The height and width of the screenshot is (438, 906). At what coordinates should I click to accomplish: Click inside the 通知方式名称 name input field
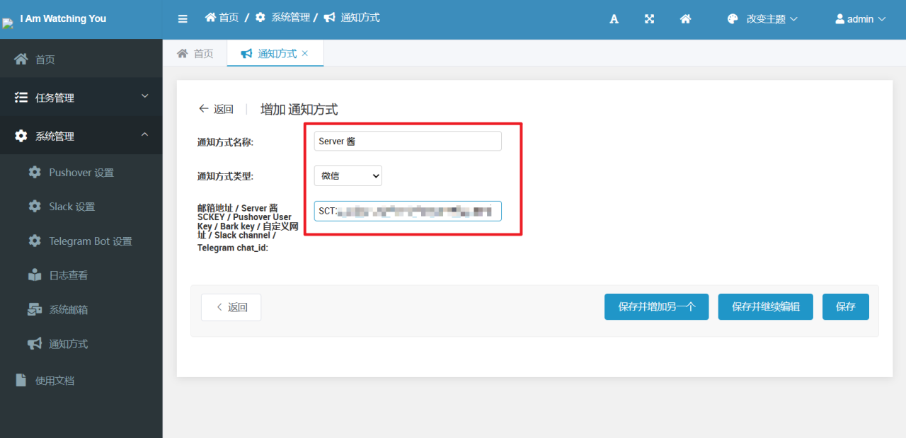coord(407,141)
